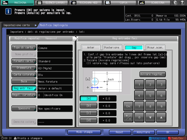Open the ELENCO LAVORI tab
Viewport: 187px width, 140px height.
click(52, 3)
